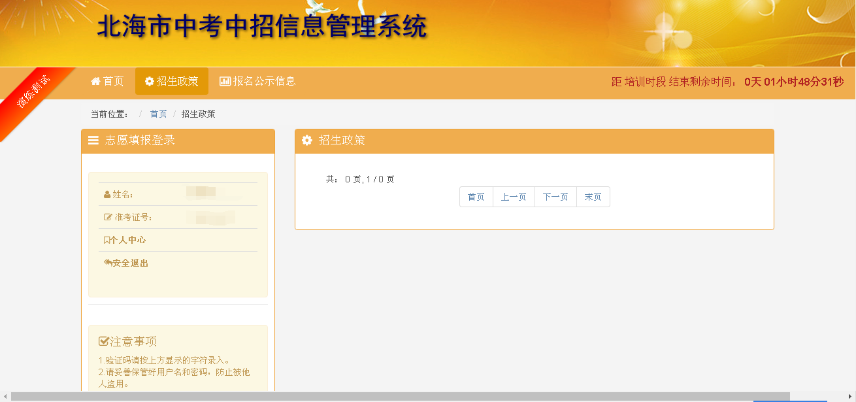This screenshot has width=856, height=402.
Task: Click the gear icon on 招生政策 nav tab
Action: [149, 81]
